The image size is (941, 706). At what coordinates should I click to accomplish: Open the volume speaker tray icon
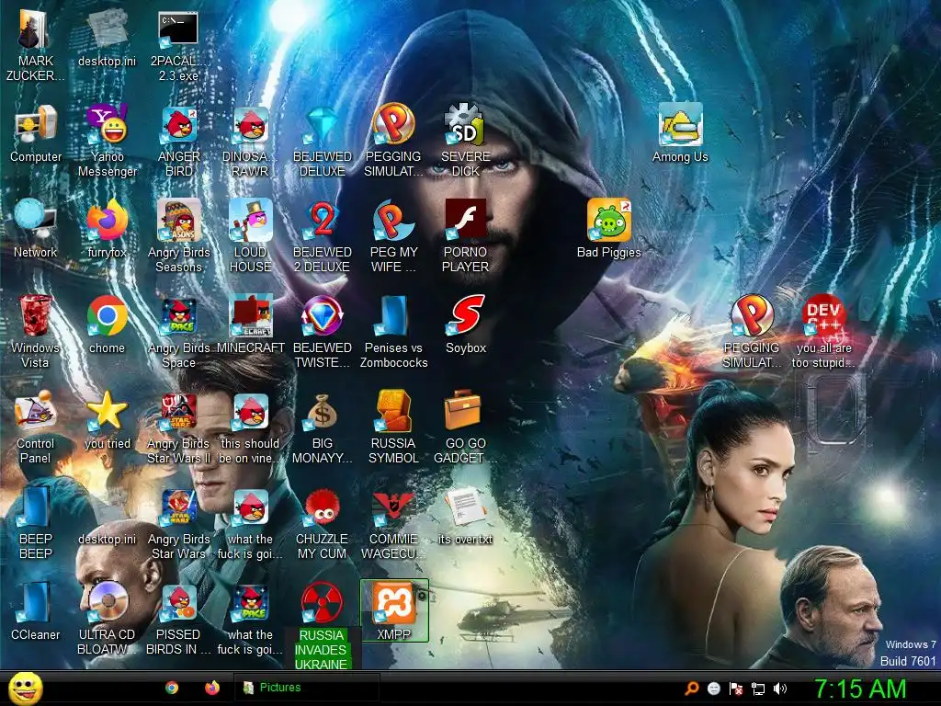pos(780,689)
